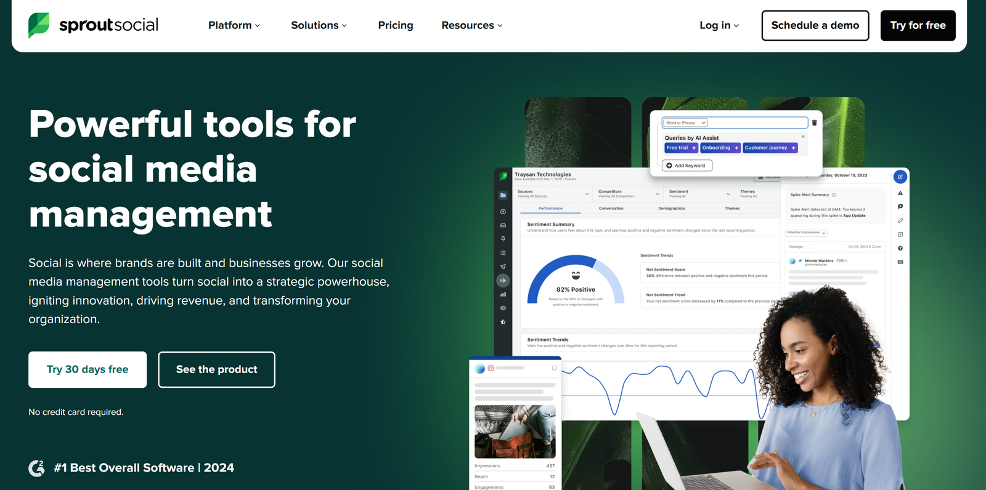Add the Free trial query chip
The height and width of the screenshot is (490, 986).
click(x=681, y=148)
